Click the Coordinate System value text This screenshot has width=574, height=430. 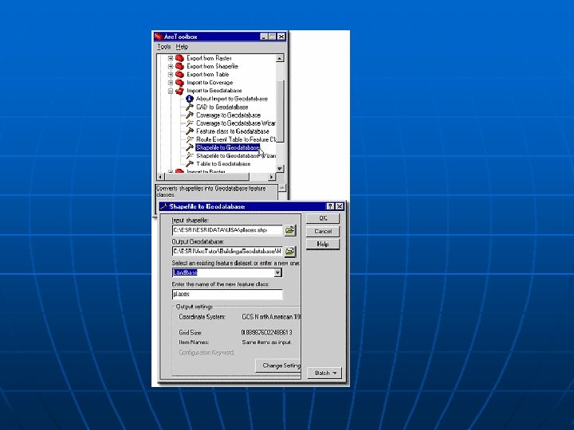[x=271, y=317]
